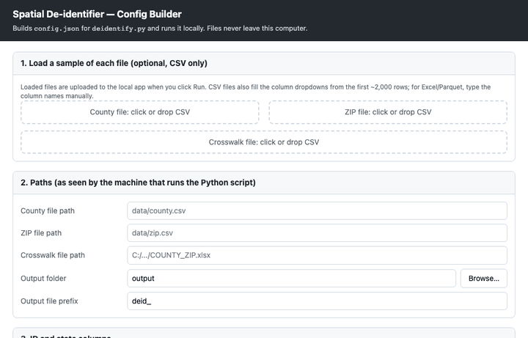Image resolution: width=528 pixels, height=338 pixels.
Task: Click the 'Output file prefix' label
Action: tap(49, 301)
